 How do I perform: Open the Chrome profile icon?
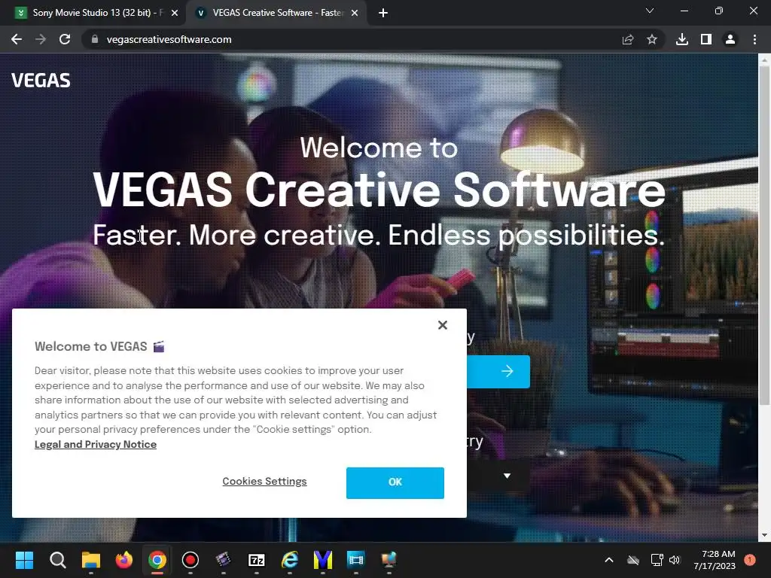[730, 39]
